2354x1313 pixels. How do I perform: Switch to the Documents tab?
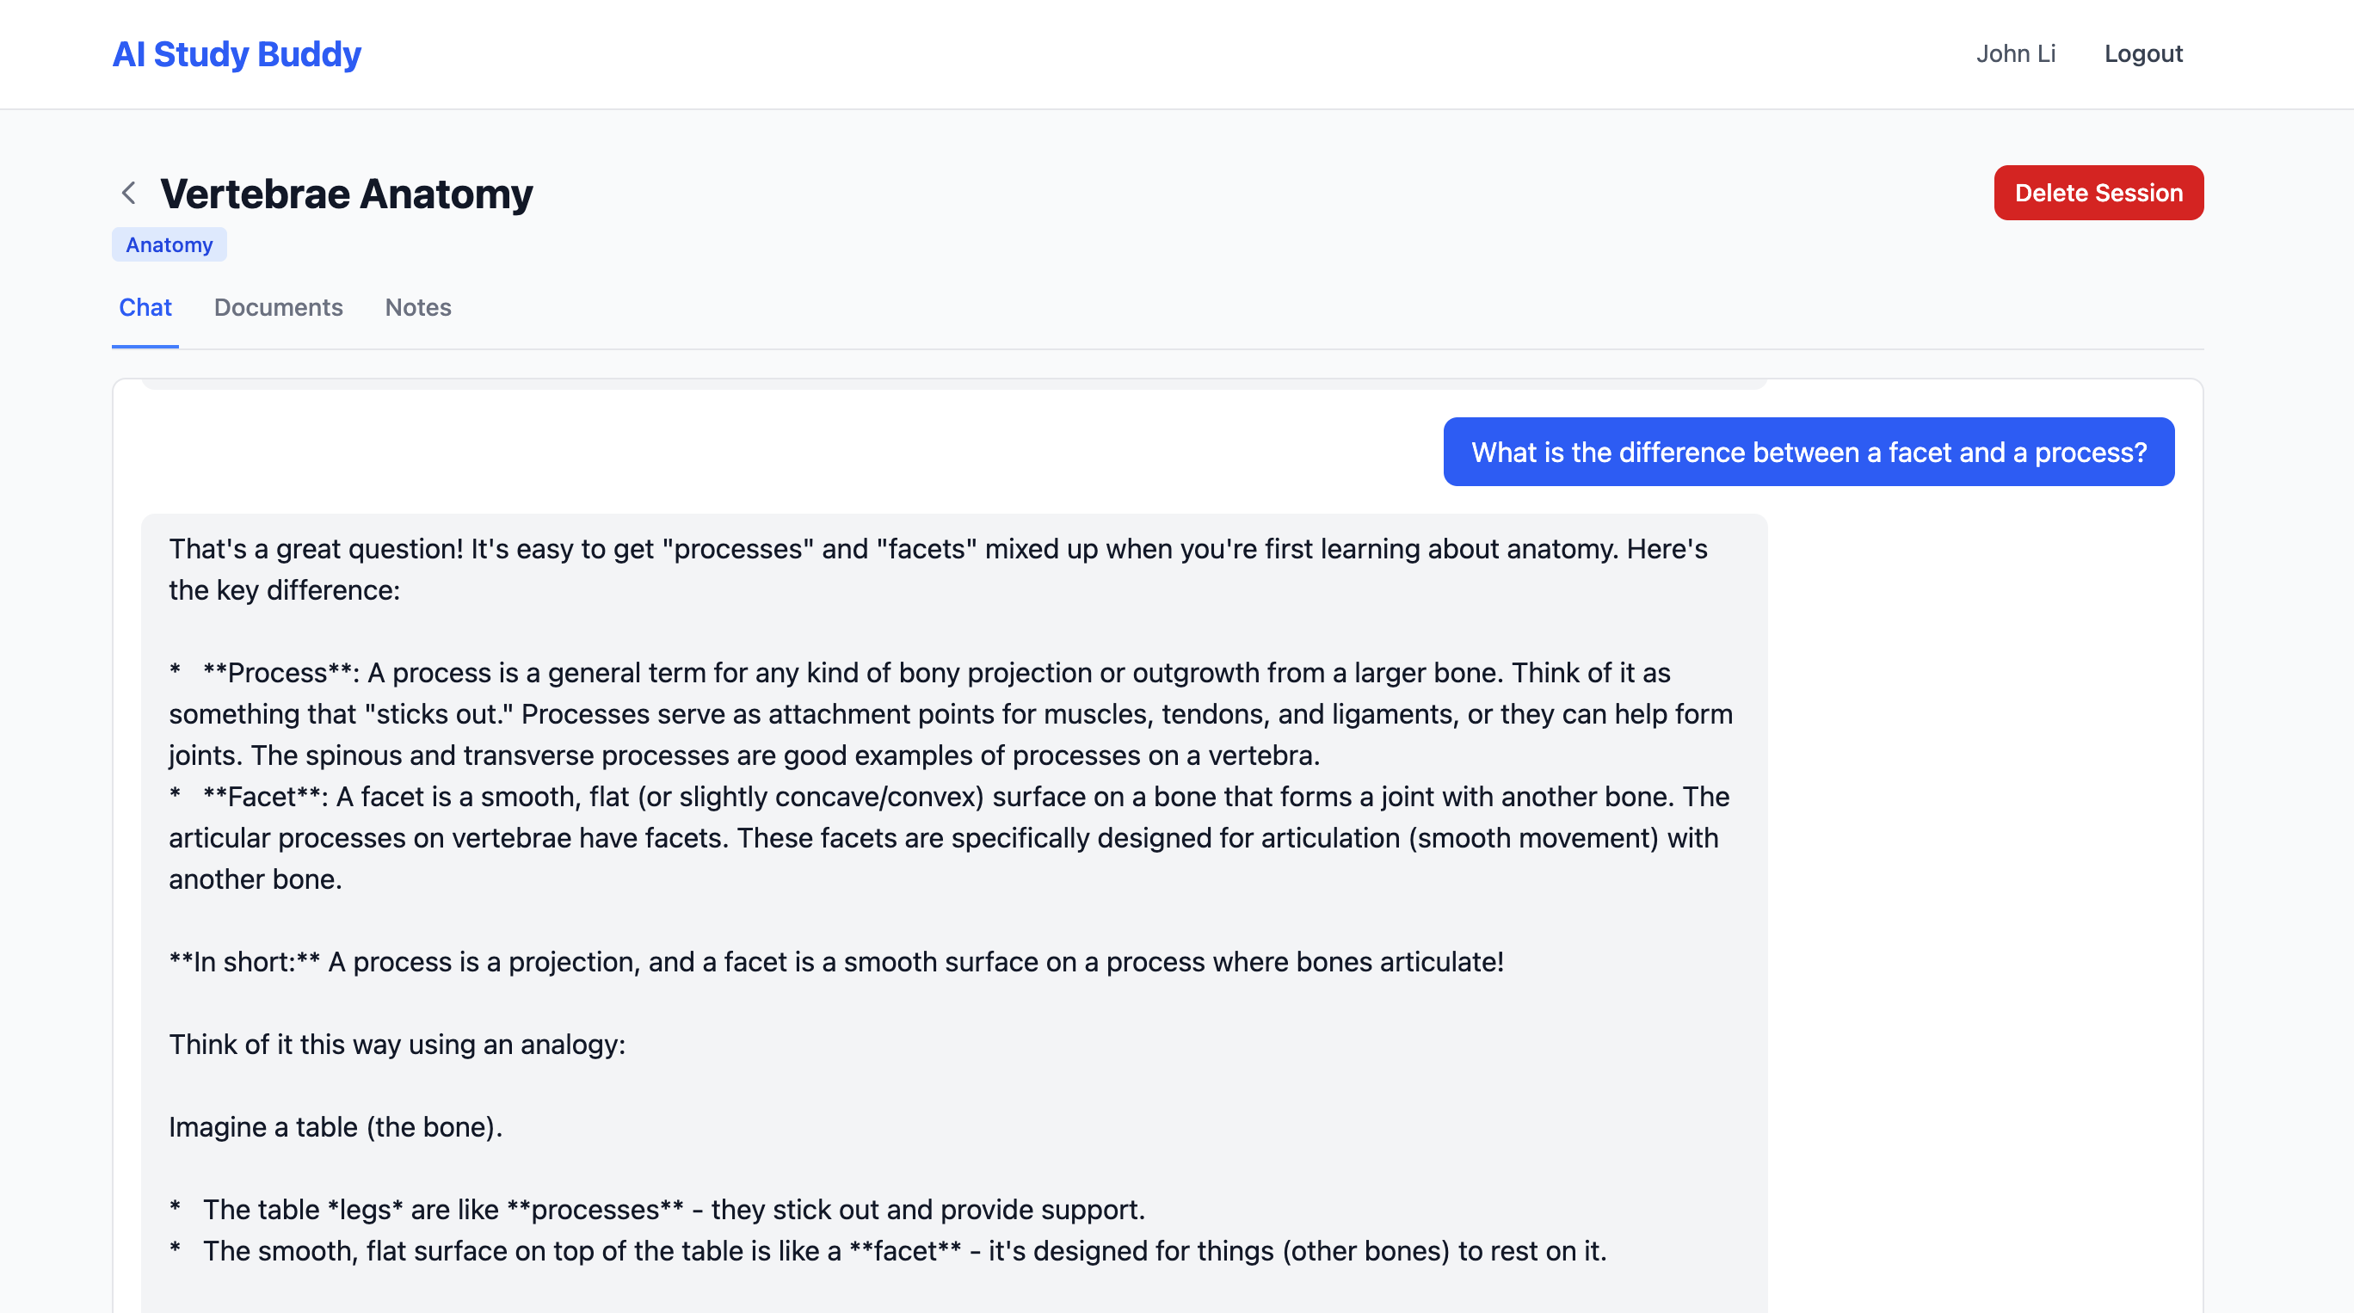tap(278, 308)
